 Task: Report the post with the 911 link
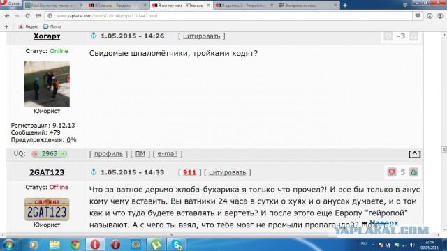point(189,172)
